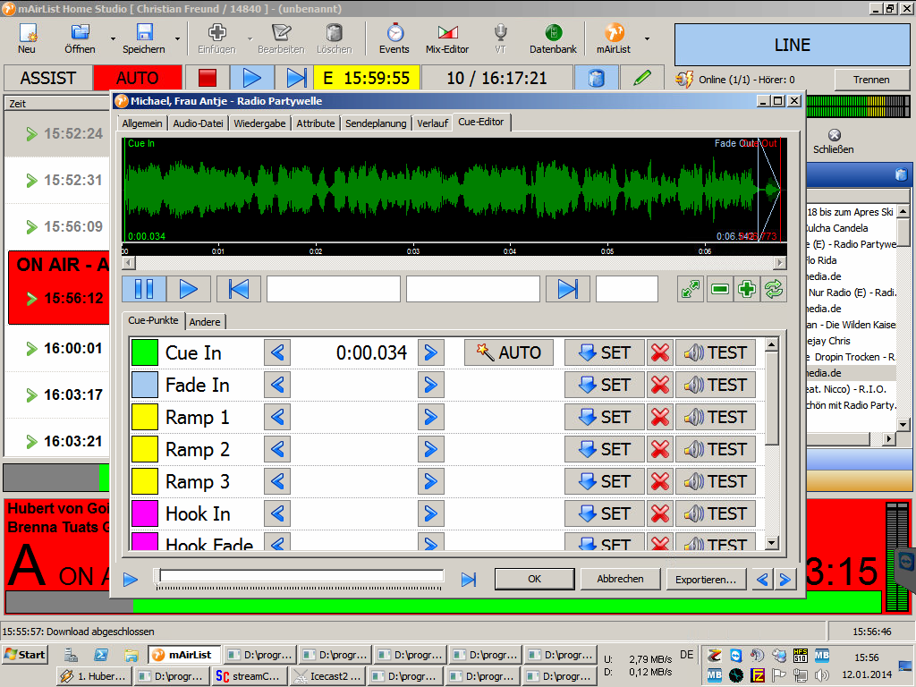Viewport: 916px width, 687px height.
Task: Click the LINE input button
Action: (x=793, y=45)
